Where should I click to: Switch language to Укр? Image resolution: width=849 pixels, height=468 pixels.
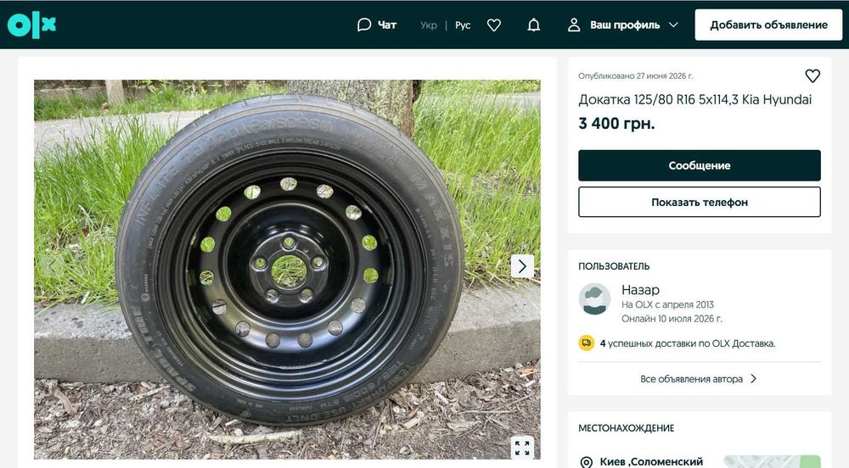tap(429, 25)
